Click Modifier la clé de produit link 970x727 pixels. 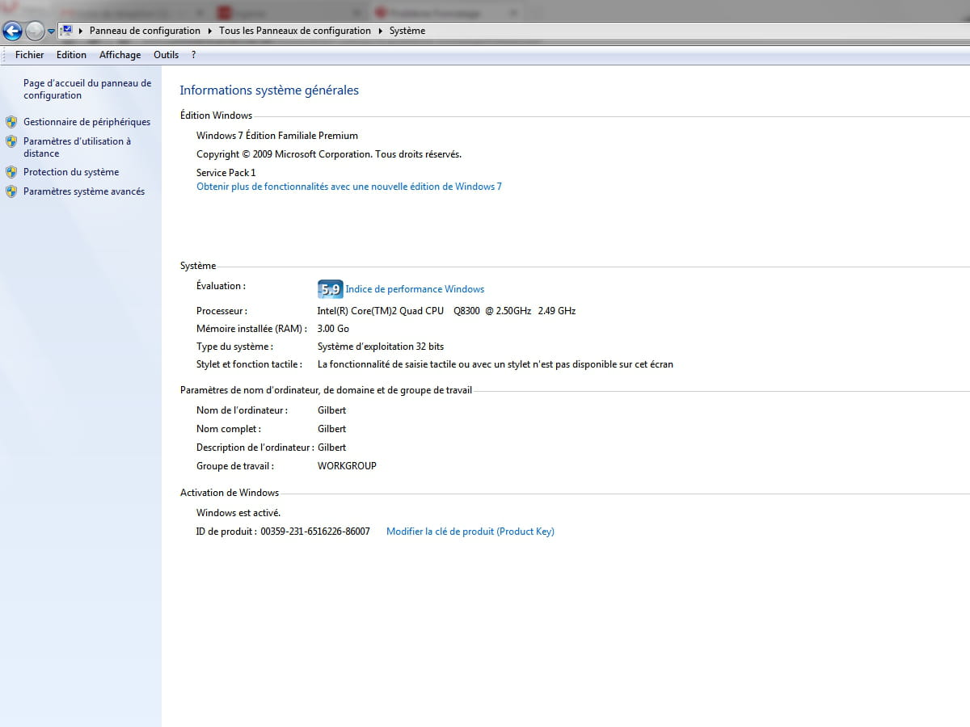tap(470, 532)
